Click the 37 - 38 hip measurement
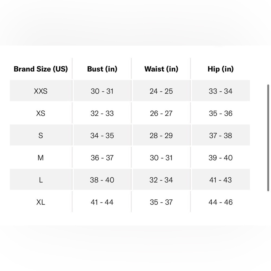Viewport: 271px width, 271px height. point(221,135)
